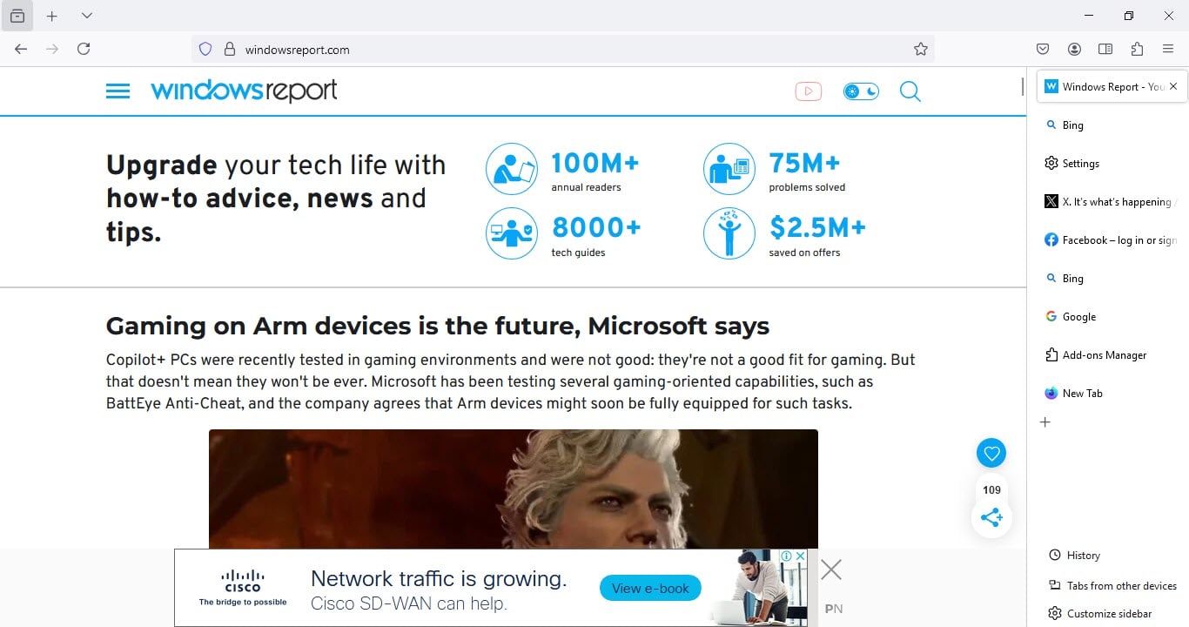
Task: Click the page vertical scrollbar thumb
Action: [x=1022, y=86]
